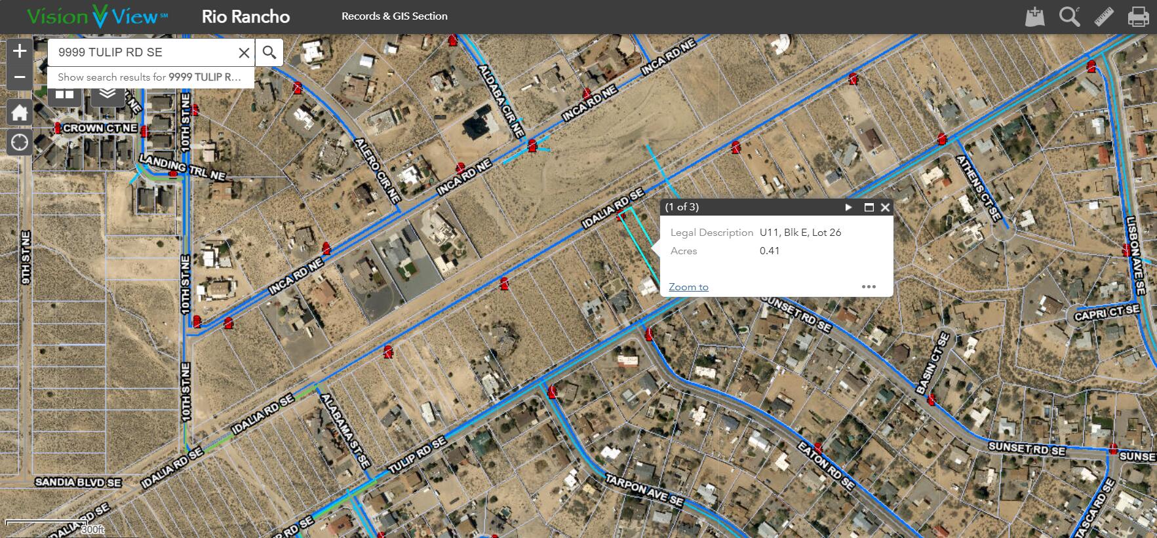Click the CAPRI CT SE street label
1157x538 pixels.
(x=1107, y=312)
